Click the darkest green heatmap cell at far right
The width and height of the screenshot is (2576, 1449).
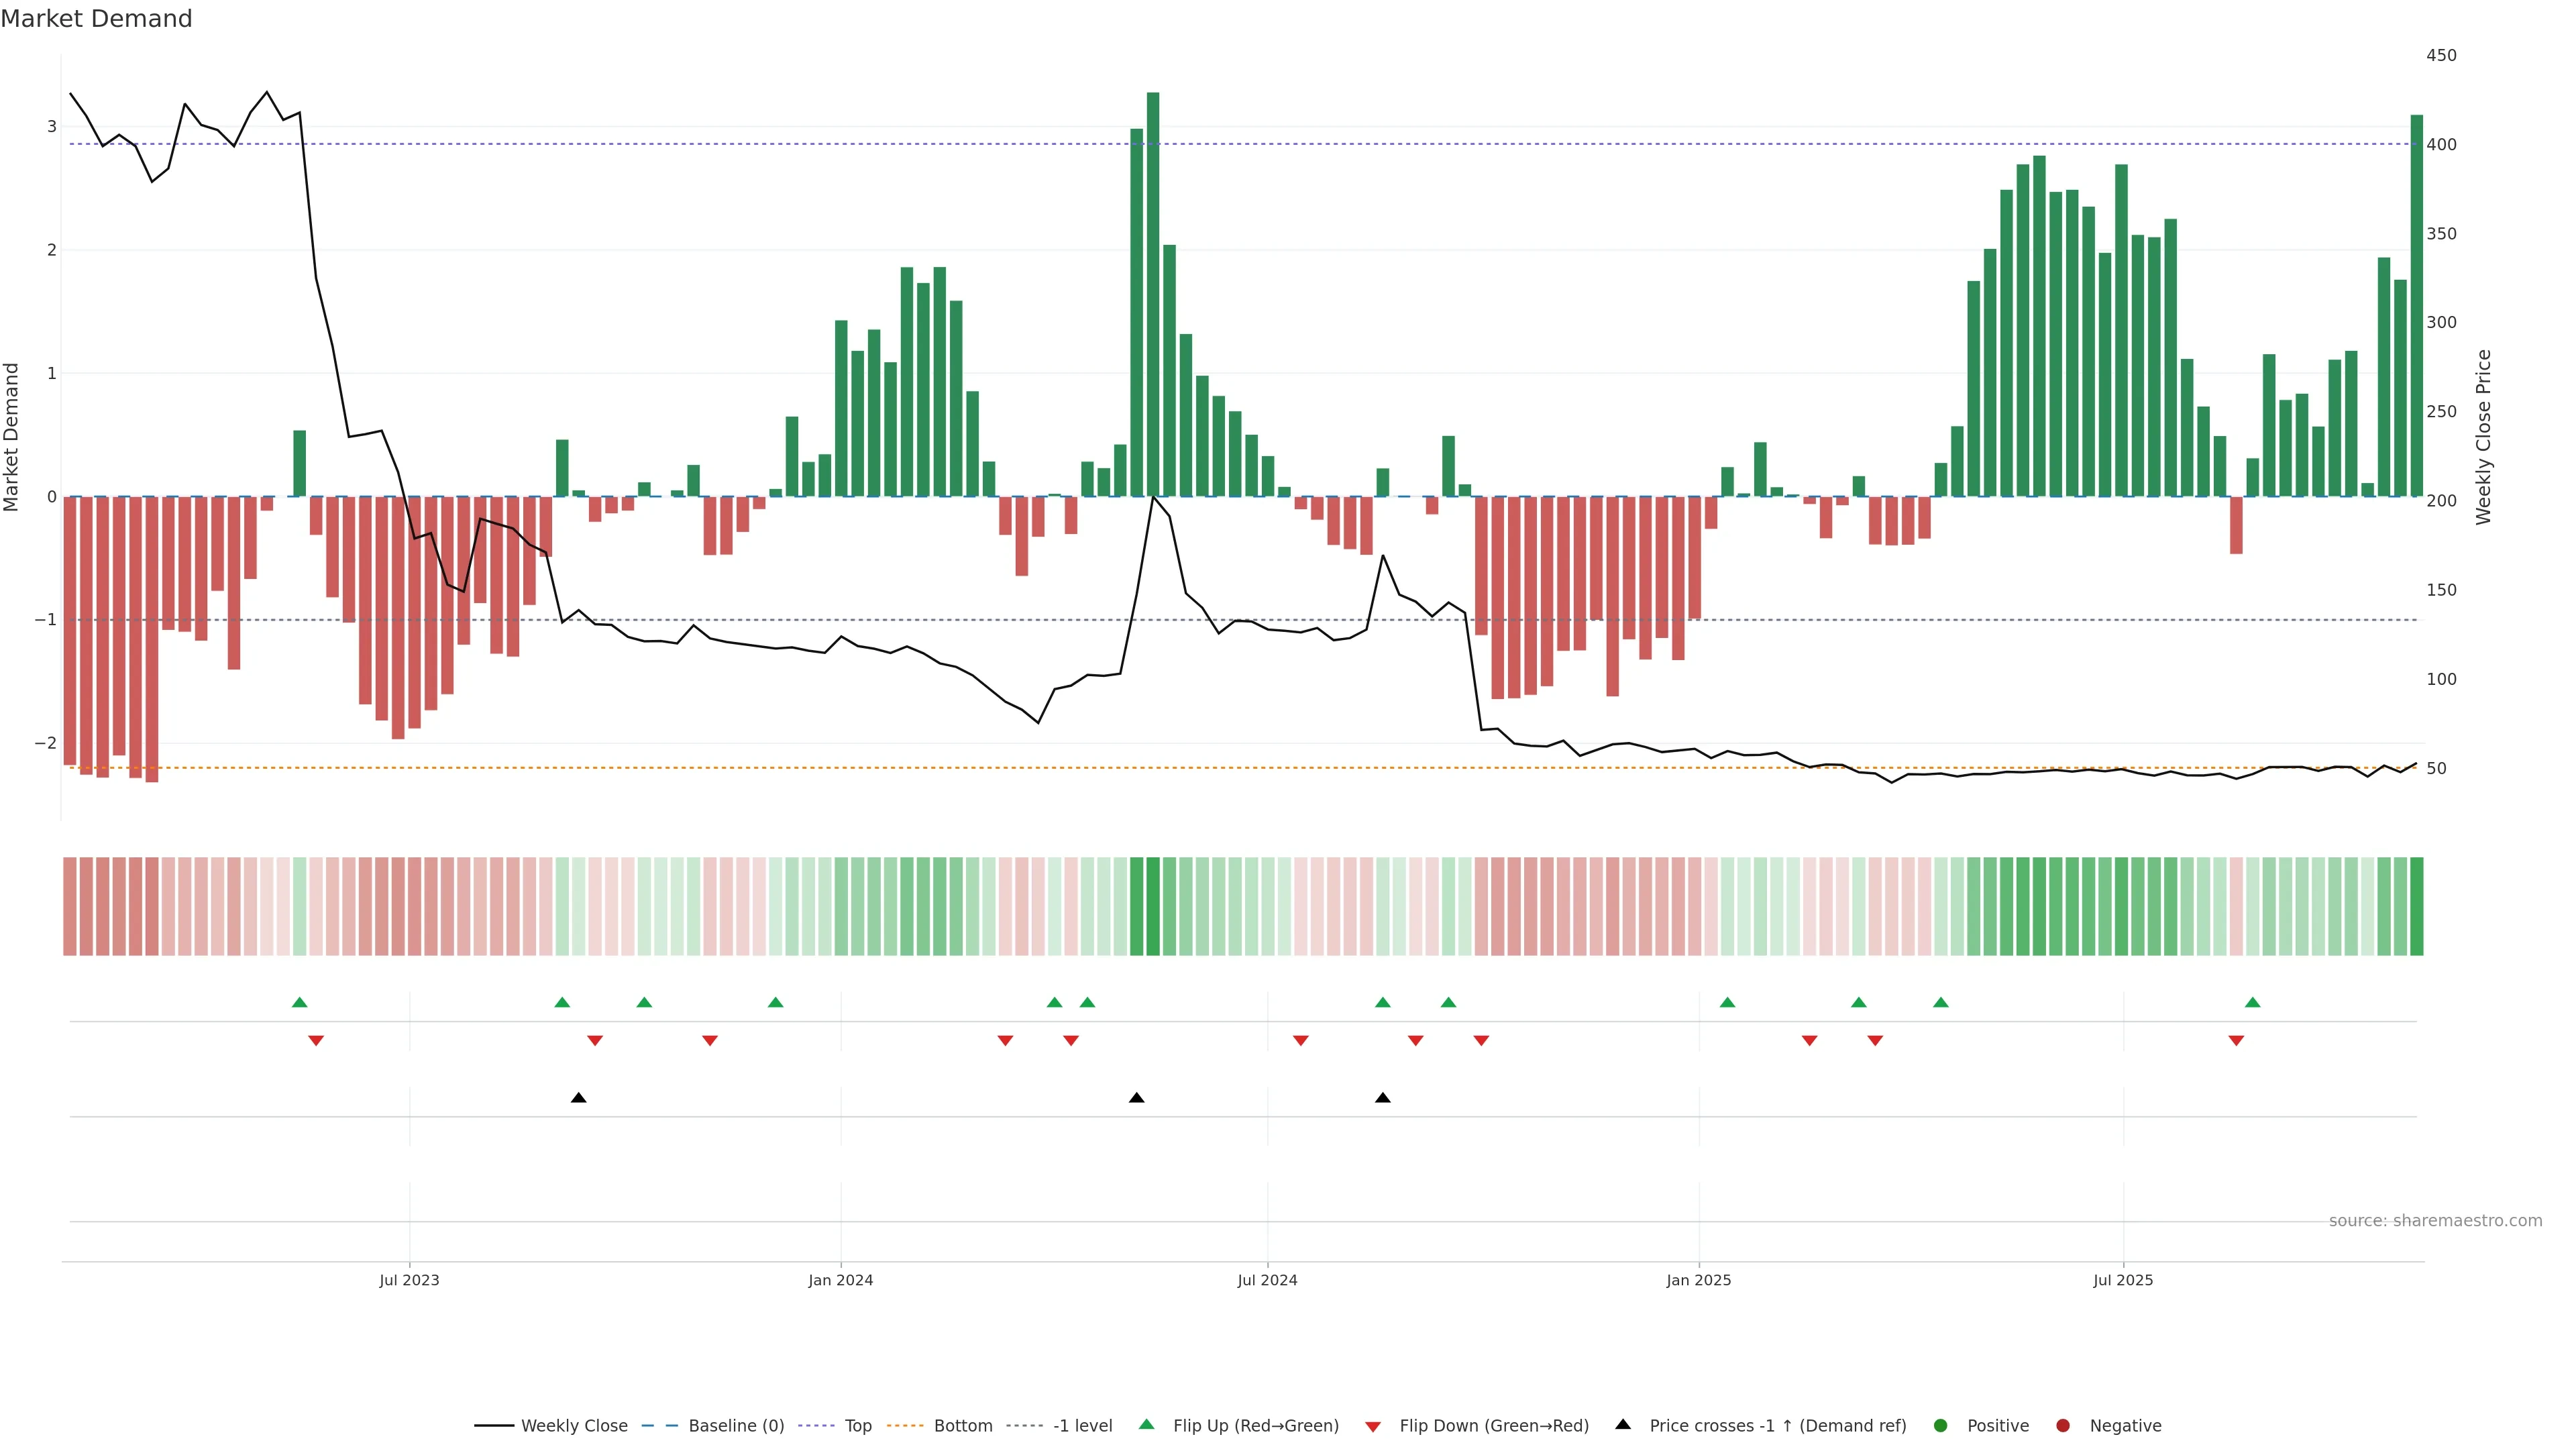pos(2417,906)
